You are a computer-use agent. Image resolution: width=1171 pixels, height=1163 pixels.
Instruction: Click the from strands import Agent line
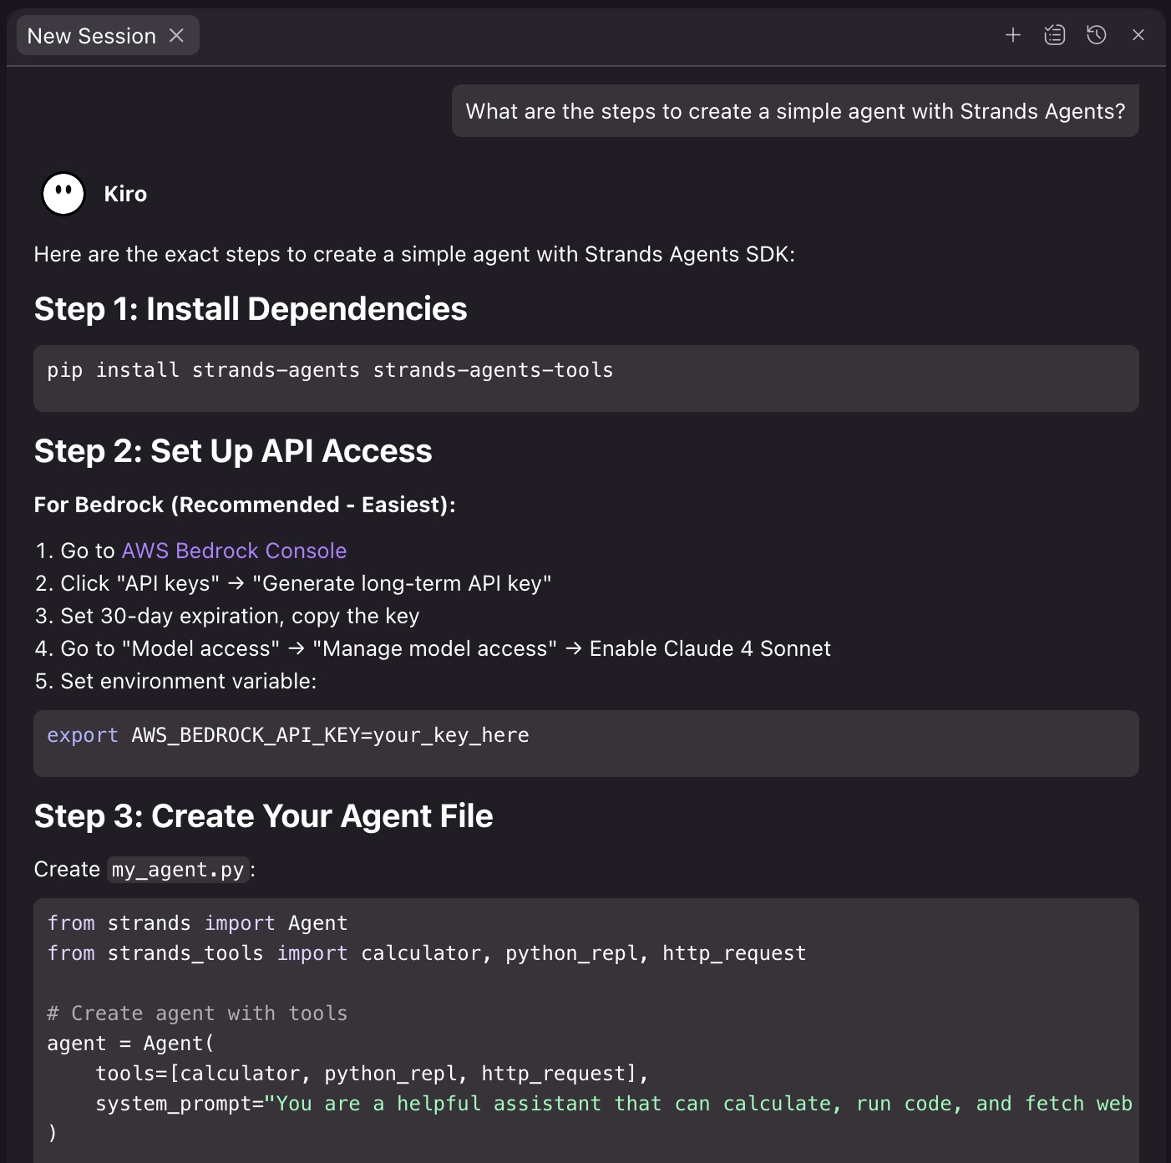tap(197, 923)
